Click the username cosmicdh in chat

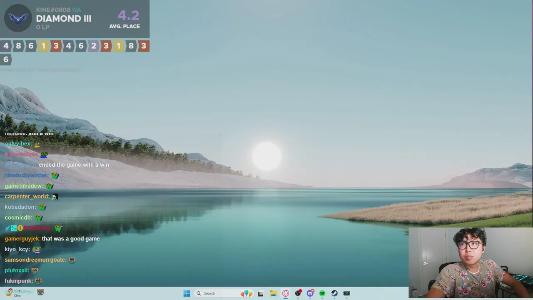click(19, 217)
